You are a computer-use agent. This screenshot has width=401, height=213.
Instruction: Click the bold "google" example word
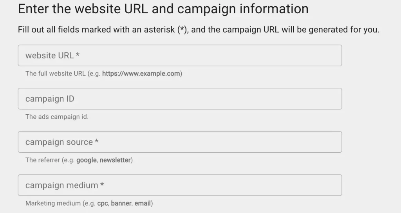point(87,160)
